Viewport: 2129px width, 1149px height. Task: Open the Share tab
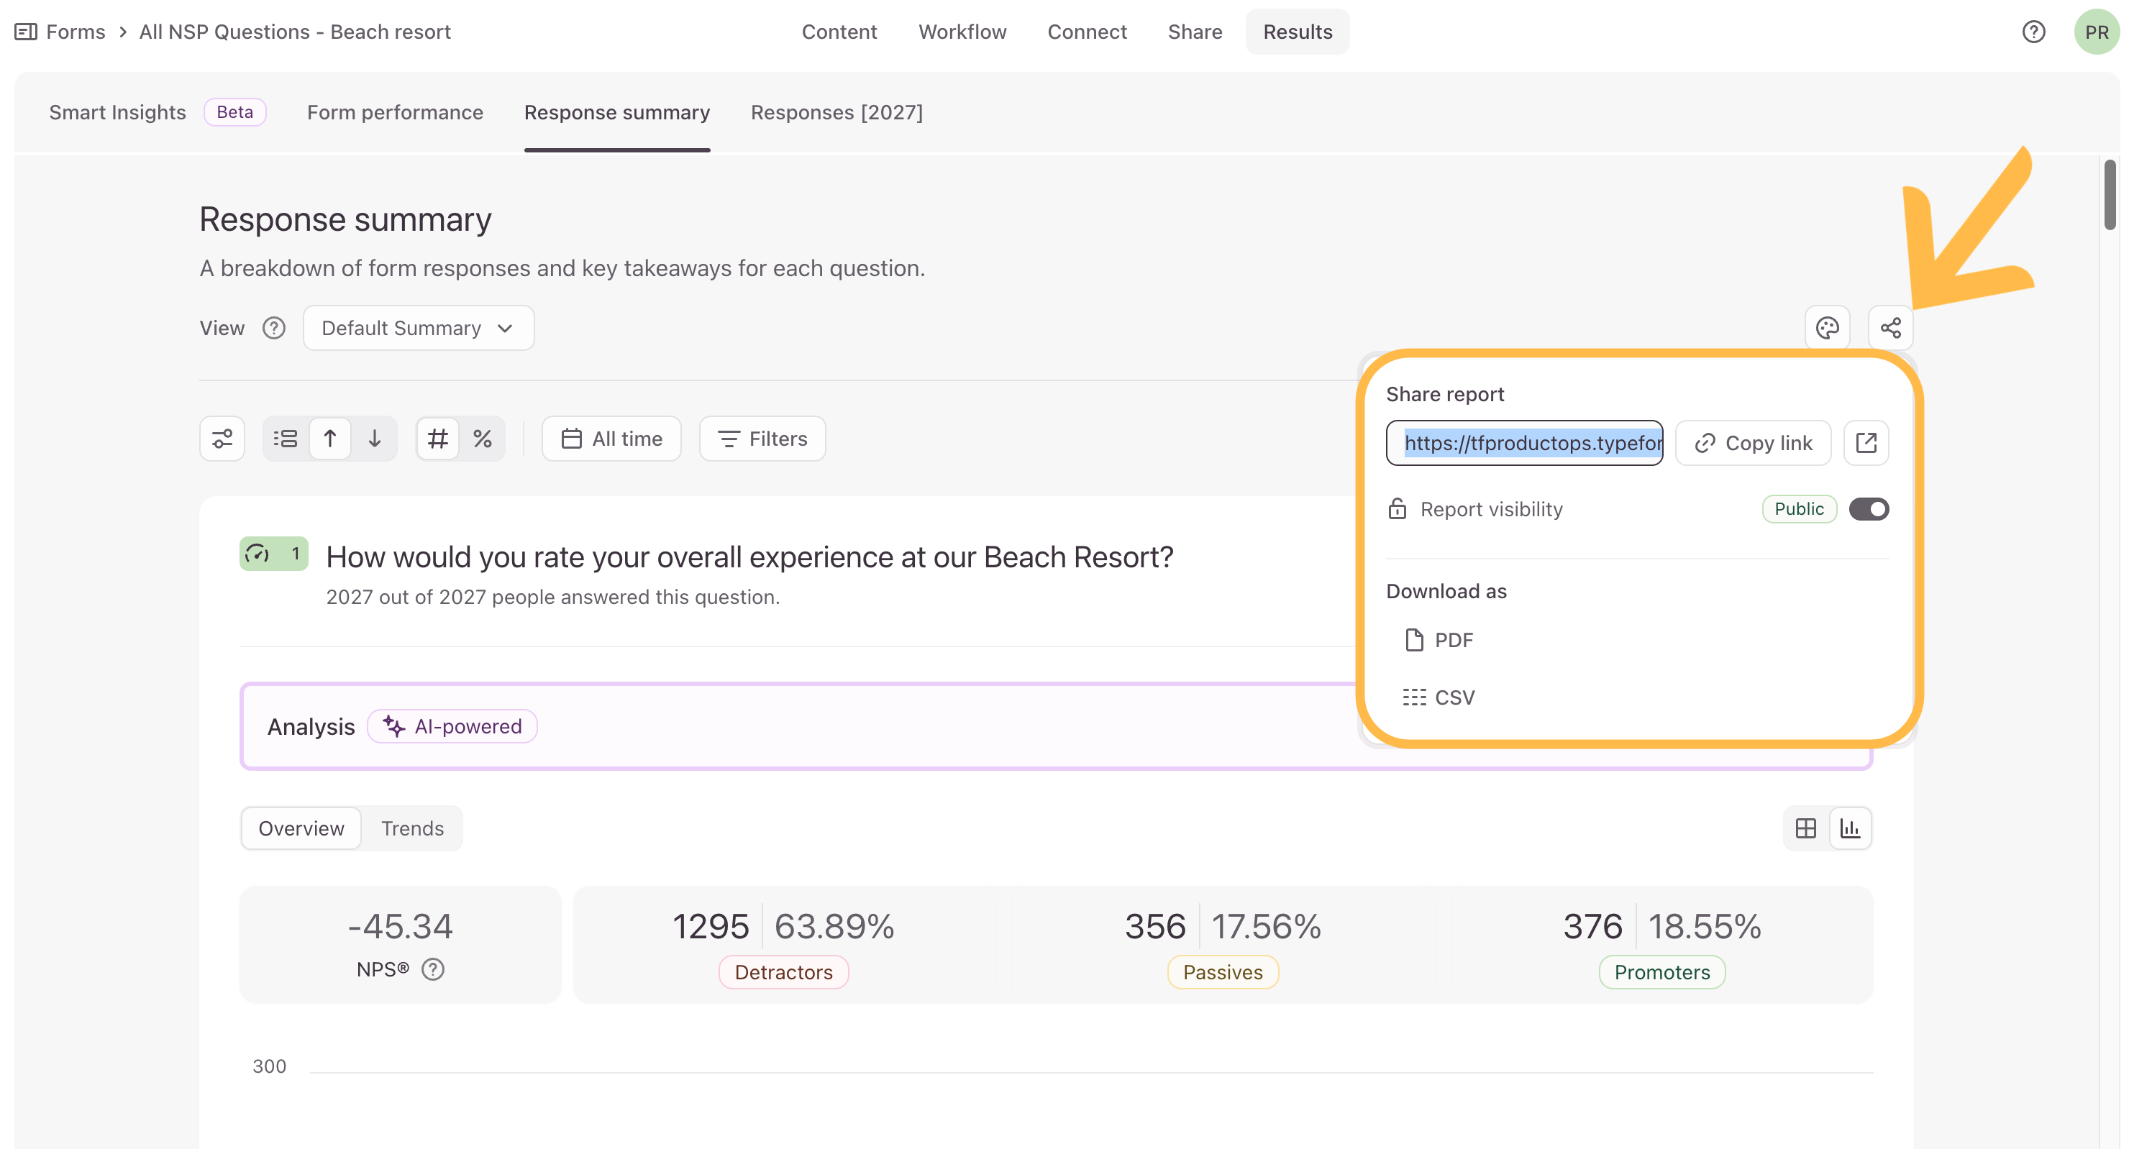point(1195,32)
